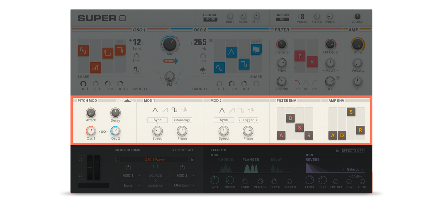The width and height of the screenshot is (443, 207).
Task: Click the link icon between Osc 1 and Osc 2
Action: pyautogui.click(x=103, y=131)
